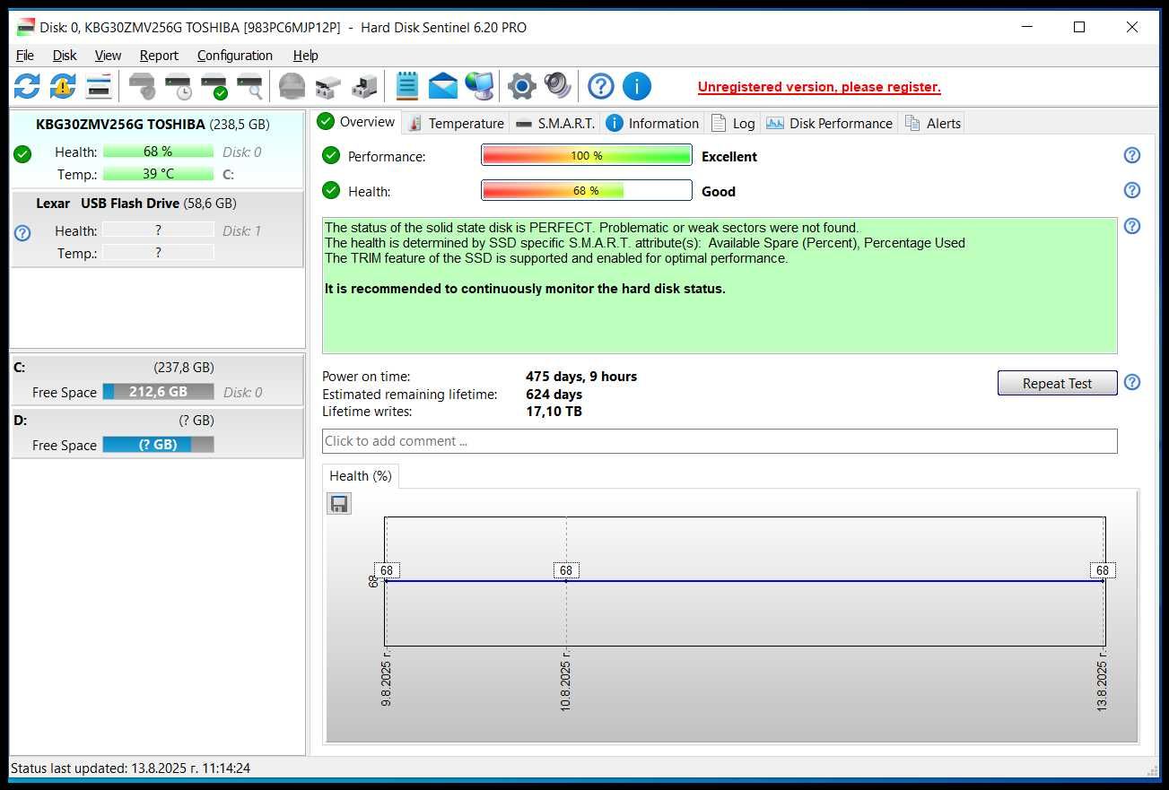Click help icon beside the status text box

(x=1132, y=226)
